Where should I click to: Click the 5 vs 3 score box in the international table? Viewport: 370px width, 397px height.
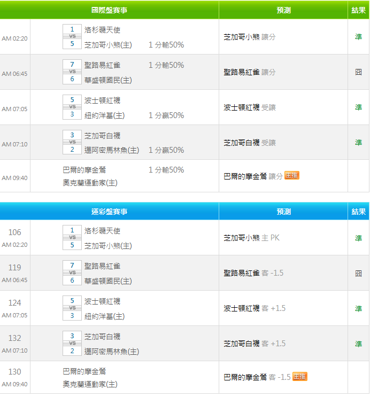click(x=72, y=107)
